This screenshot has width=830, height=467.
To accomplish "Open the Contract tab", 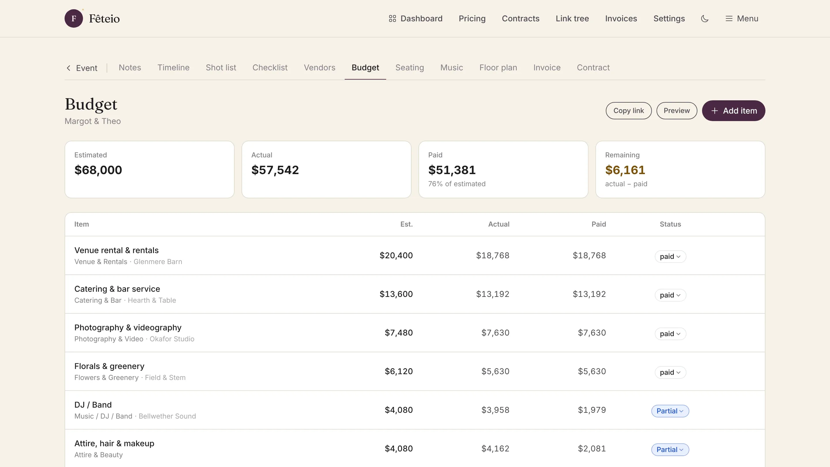I will coord(593,68).
